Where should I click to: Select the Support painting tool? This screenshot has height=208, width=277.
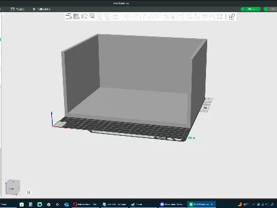tap(174, 17)
